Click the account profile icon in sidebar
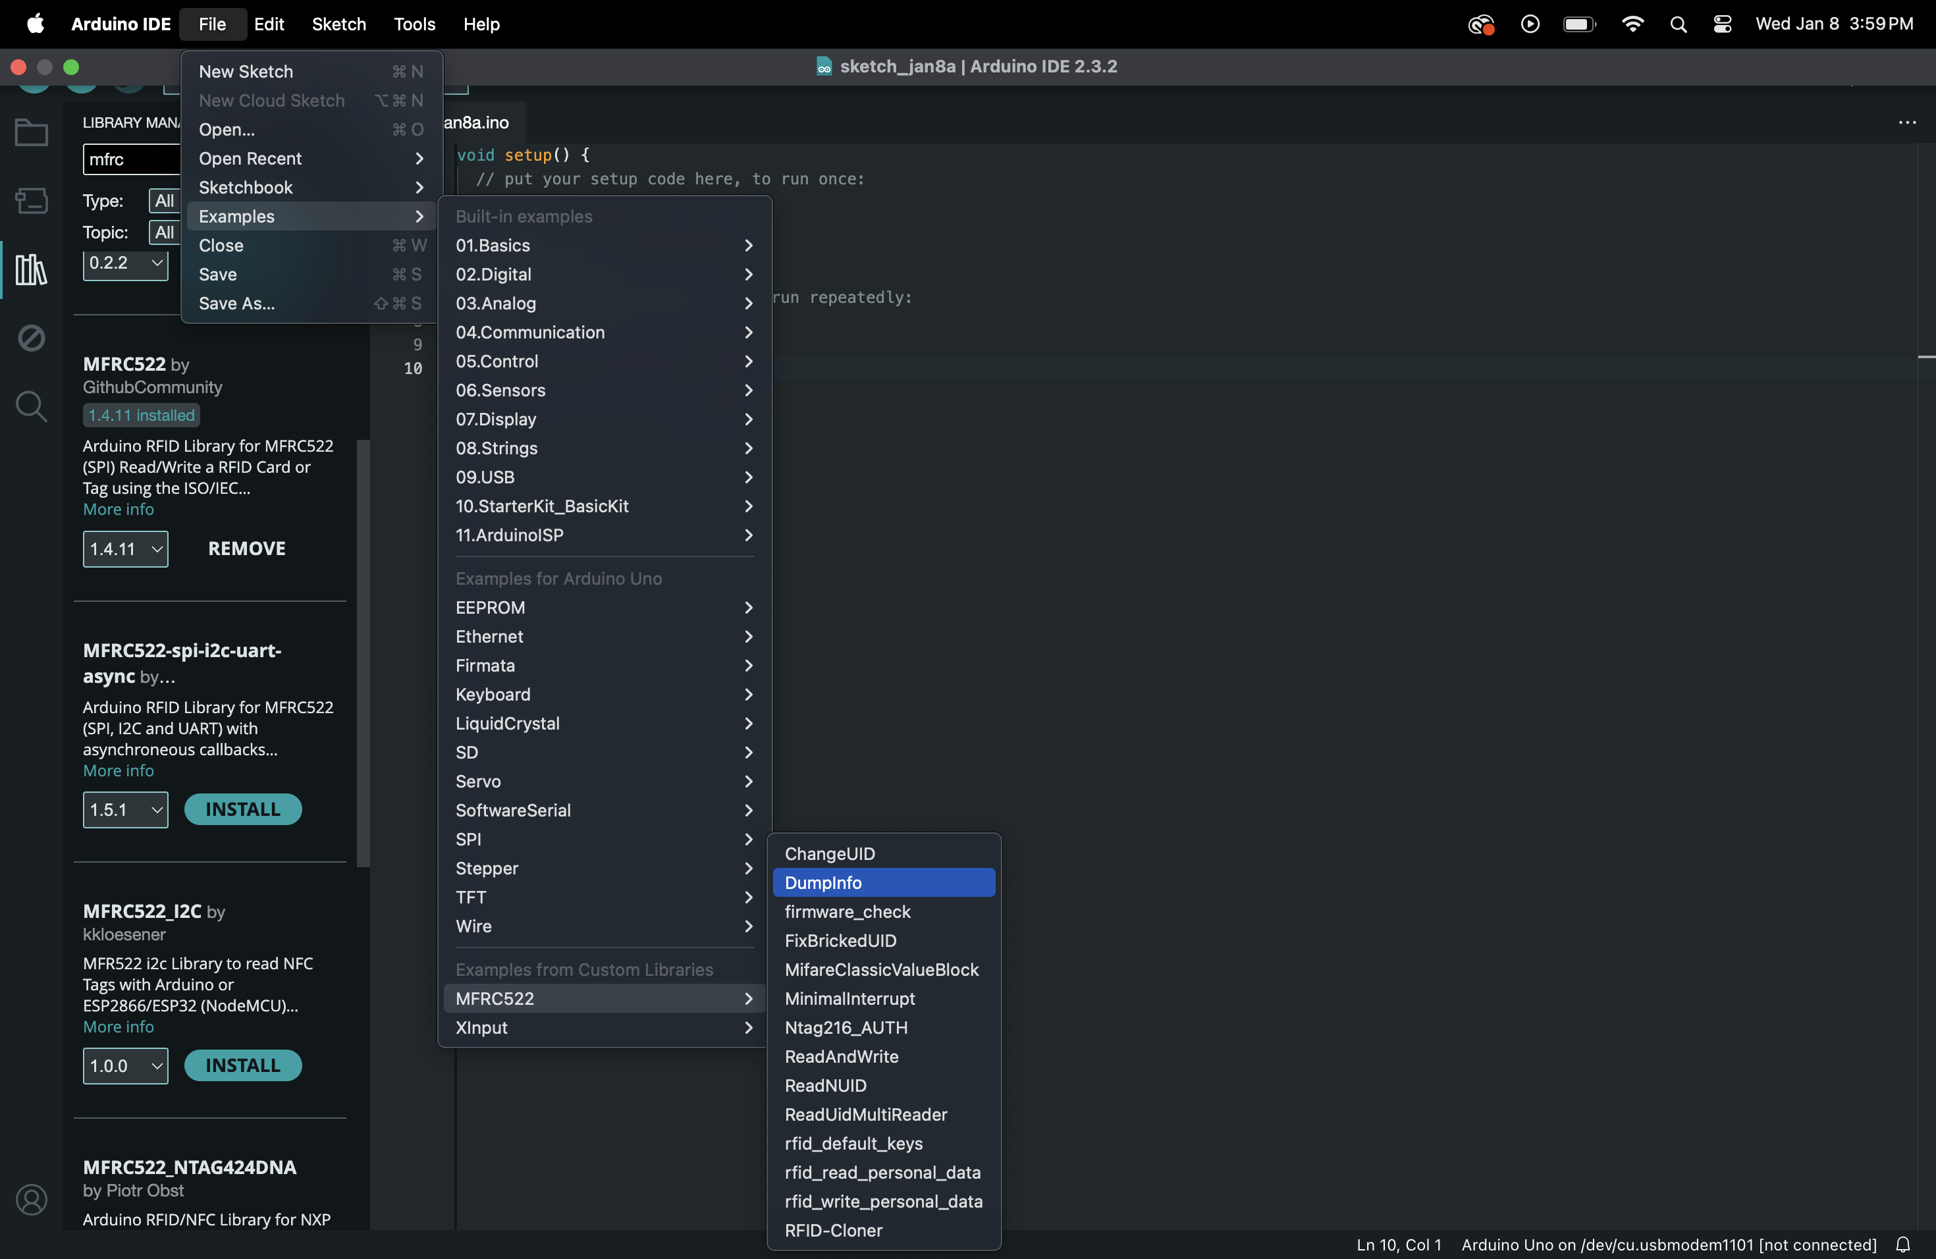 [32, 1200]
